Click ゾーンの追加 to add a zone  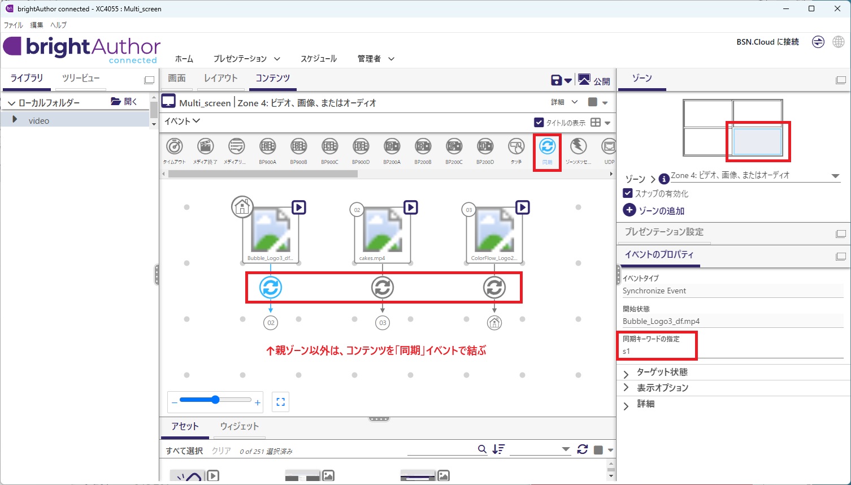654,210
